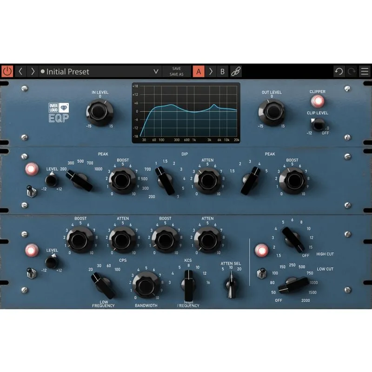Flip the filter section toggle switch
The height and width of the screenshot is (372, 372).
(x=262, y=273)
